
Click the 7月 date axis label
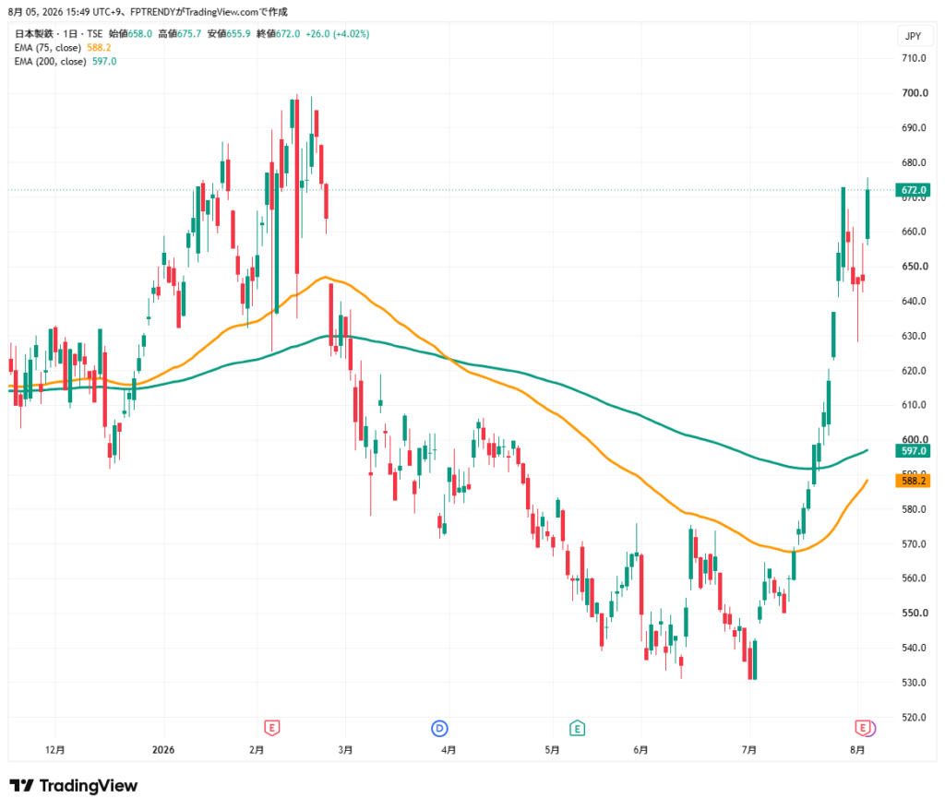pyautogui.click(x=749, y=750)
